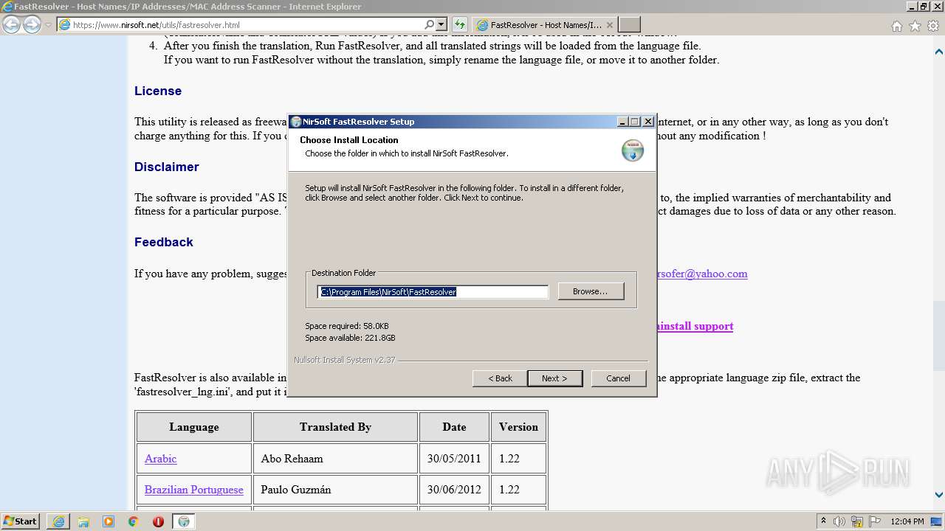The width and height of the screenshot is (945, 531).
Task: Click the '30/06/2012' date cell
Action: coord(454,489)
